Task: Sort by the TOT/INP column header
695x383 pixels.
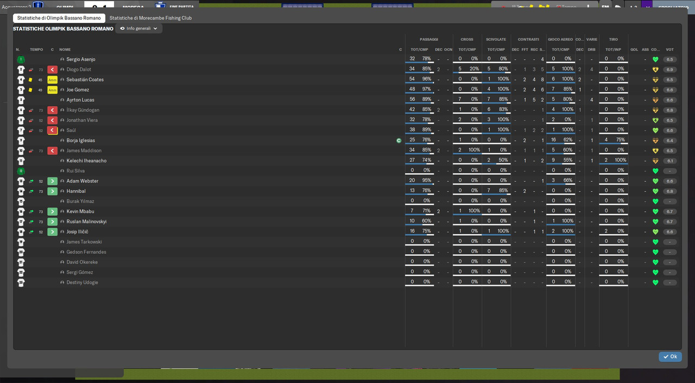Action: point(613,49)
